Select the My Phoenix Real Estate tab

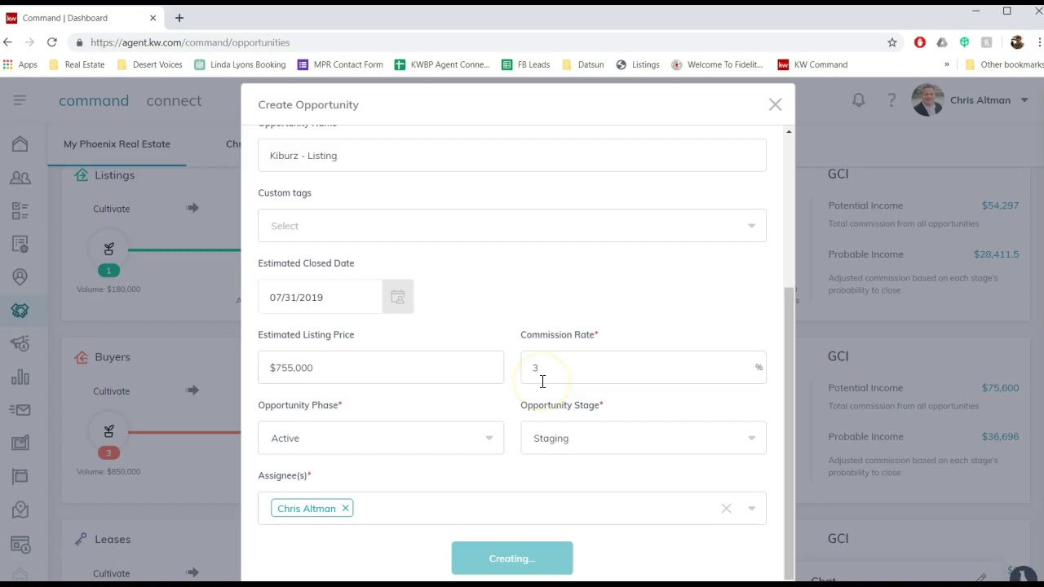(117, 144)
